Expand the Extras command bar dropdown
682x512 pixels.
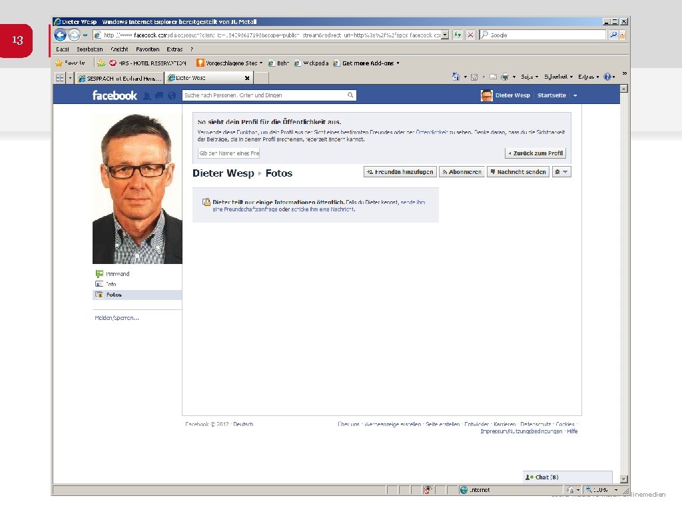click(x=588, y=77)
